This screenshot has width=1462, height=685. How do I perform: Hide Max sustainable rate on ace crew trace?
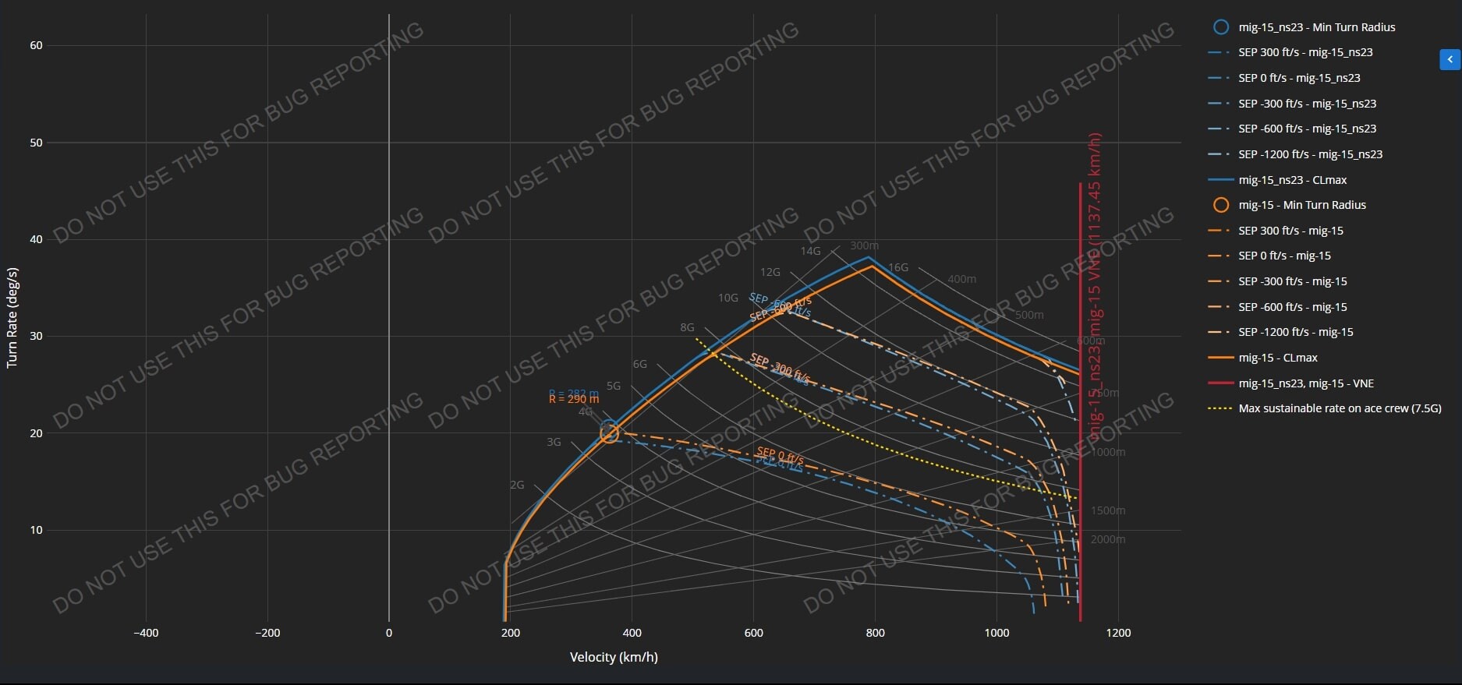[1340, 408]
